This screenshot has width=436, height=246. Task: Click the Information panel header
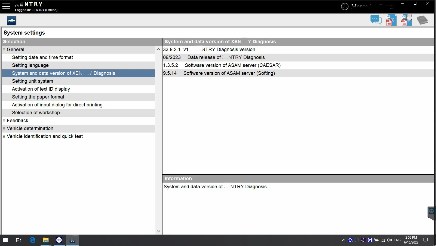298,179
